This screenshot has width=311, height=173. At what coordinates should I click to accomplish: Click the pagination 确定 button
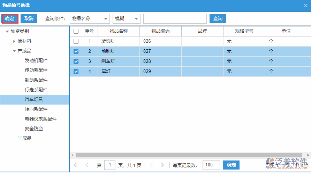[x=231, y=165]
